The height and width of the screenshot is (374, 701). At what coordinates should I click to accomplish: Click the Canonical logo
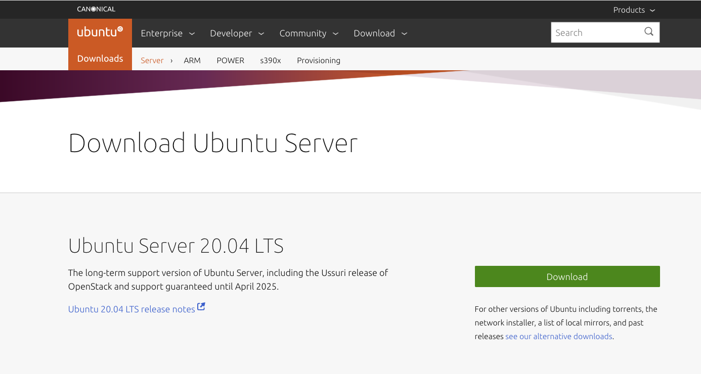point(96,9)
